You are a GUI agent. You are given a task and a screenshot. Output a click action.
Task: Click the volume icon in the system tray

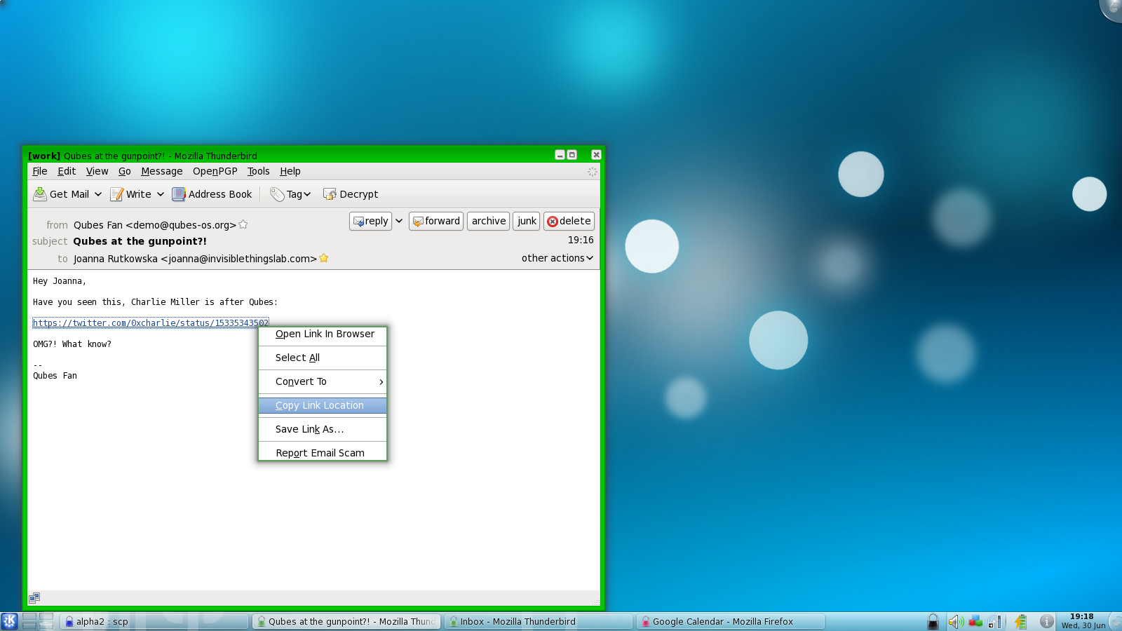click(x=955, y=621)
